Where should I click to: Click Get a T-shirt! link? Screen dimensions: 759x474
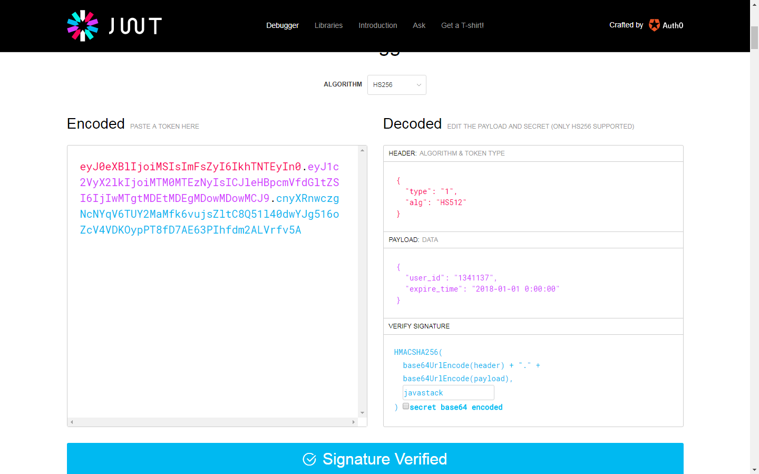click(462, 25)
